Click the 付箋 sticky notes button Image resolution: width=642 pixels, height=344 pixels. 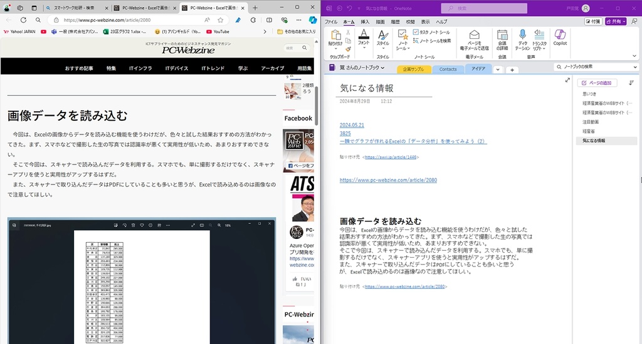coord(593,21)
